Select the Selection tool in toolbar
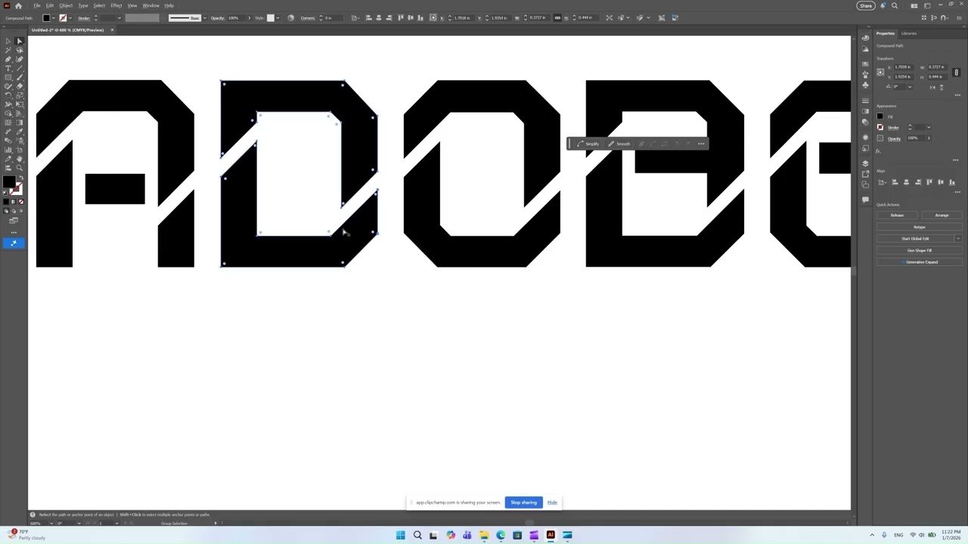 tap(8, 41)
